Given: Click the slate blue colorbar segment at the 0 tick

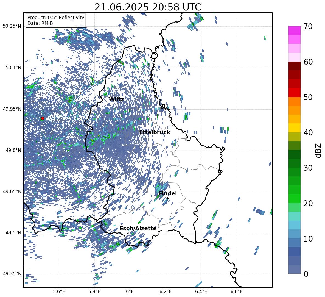Looking at the screenshot, I should point(294,269).
